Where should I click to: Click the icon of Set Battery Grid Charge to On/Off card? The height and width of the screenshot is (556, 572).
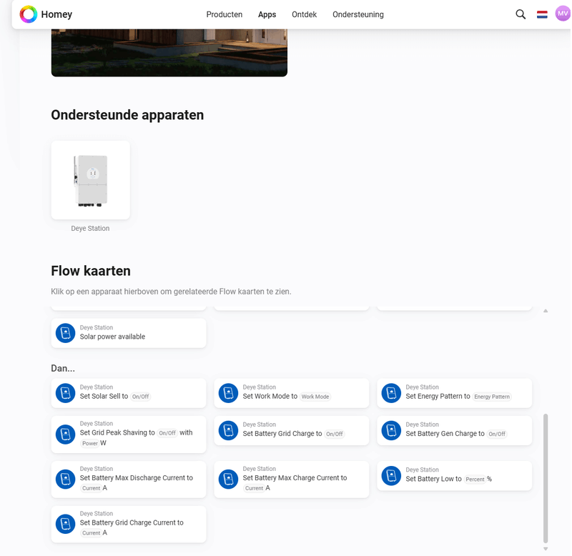click(228, 430)
